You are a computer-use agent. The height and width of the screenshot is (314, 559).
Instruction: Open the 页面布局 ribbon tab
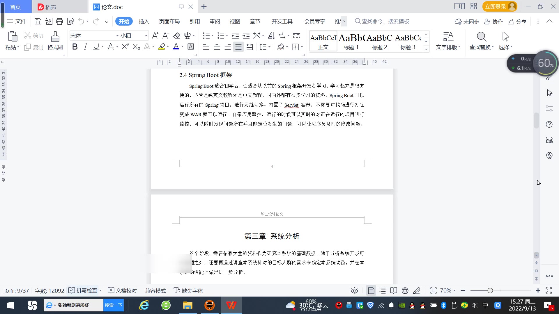coord(169,21)
